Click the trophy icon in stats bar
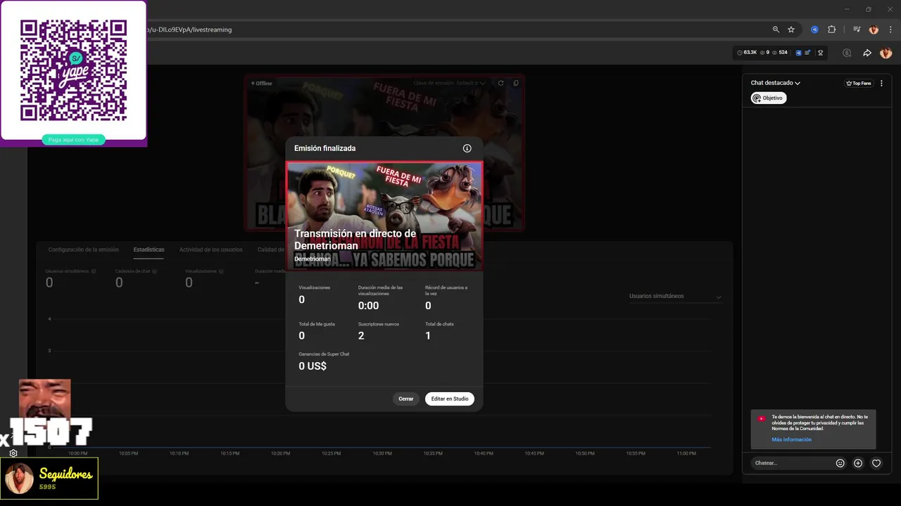 tap(820, 53)
